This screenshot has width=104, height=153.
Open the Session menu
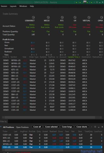(4, 6)
